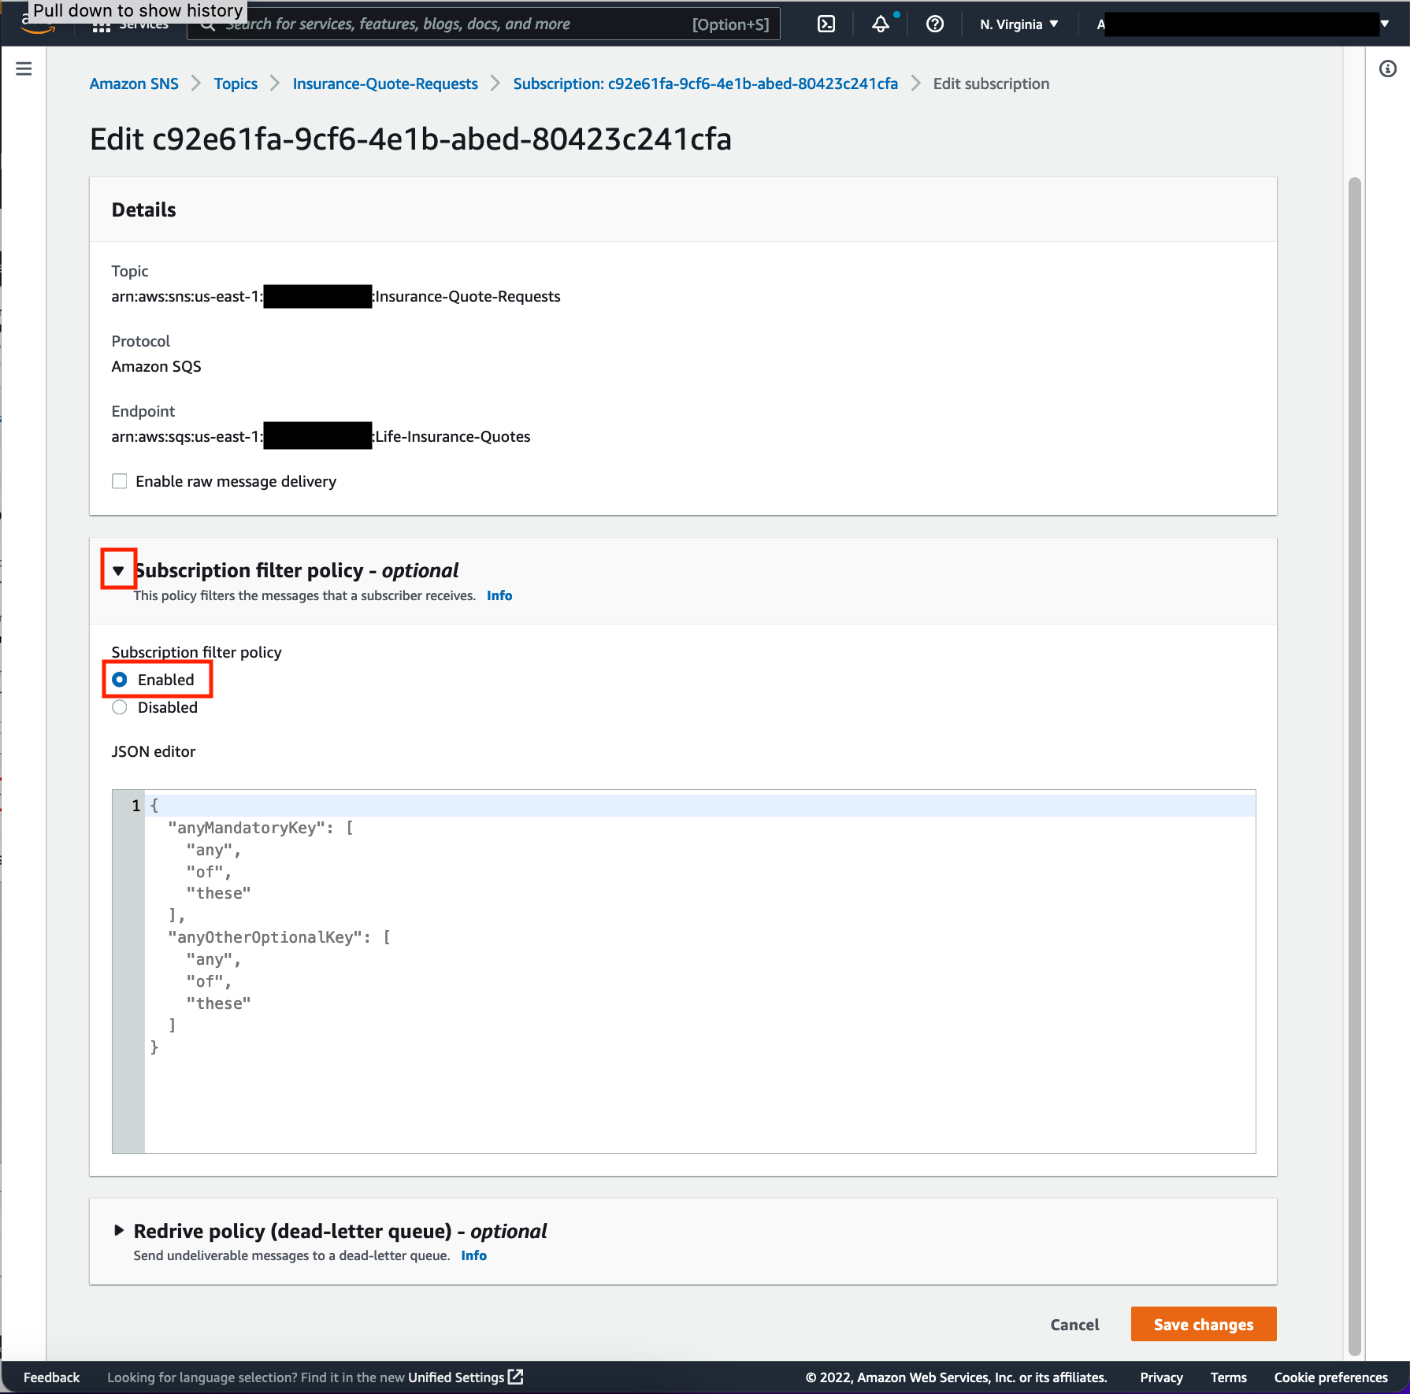Expand the Redrive policy (dead-letter queue) section
Image resolution: width=1410 pixels, height=1394 pixels.
pos(119,1230)
